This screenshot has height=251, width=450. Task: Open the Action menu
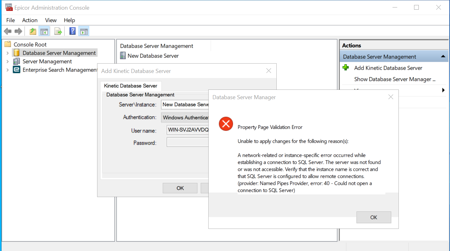[x=30, y=20]
